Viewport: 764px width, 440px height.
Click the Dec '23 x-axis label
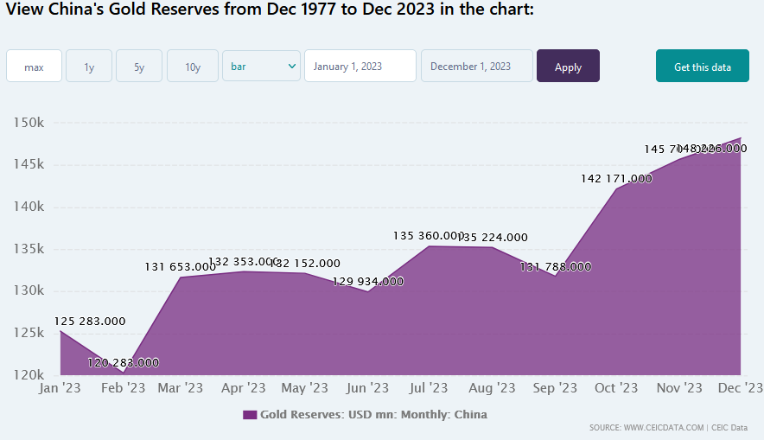point(740,388)
